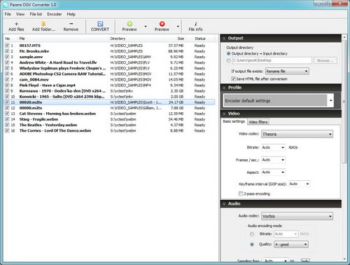Open the File list menu

click(36, 14)
